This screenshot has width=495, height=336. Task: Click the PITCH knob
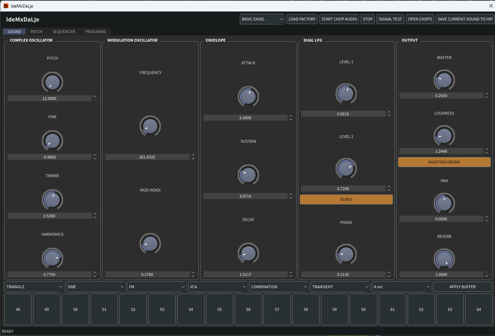pyautogui.click(x=52, y=82)
